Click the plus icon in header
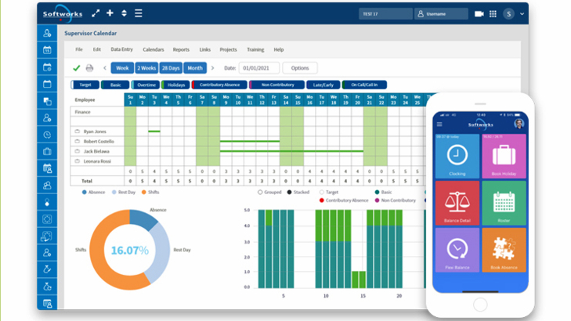Screen dimensions: 571x321 click(x=110, y=13)
